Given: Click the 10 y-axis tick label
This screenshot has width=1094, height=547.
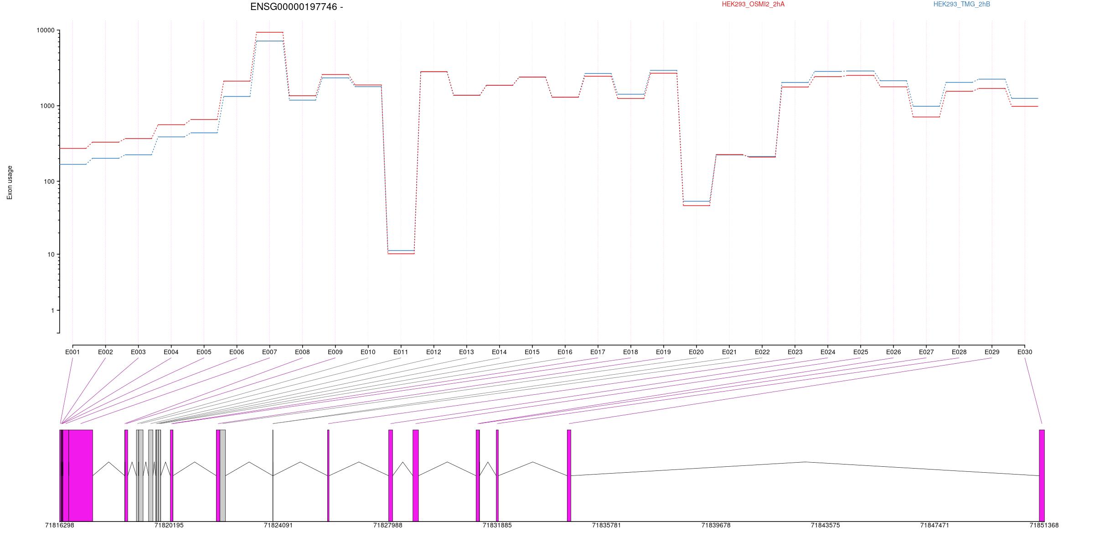Looking at the screenshot, I should (51, 254).
